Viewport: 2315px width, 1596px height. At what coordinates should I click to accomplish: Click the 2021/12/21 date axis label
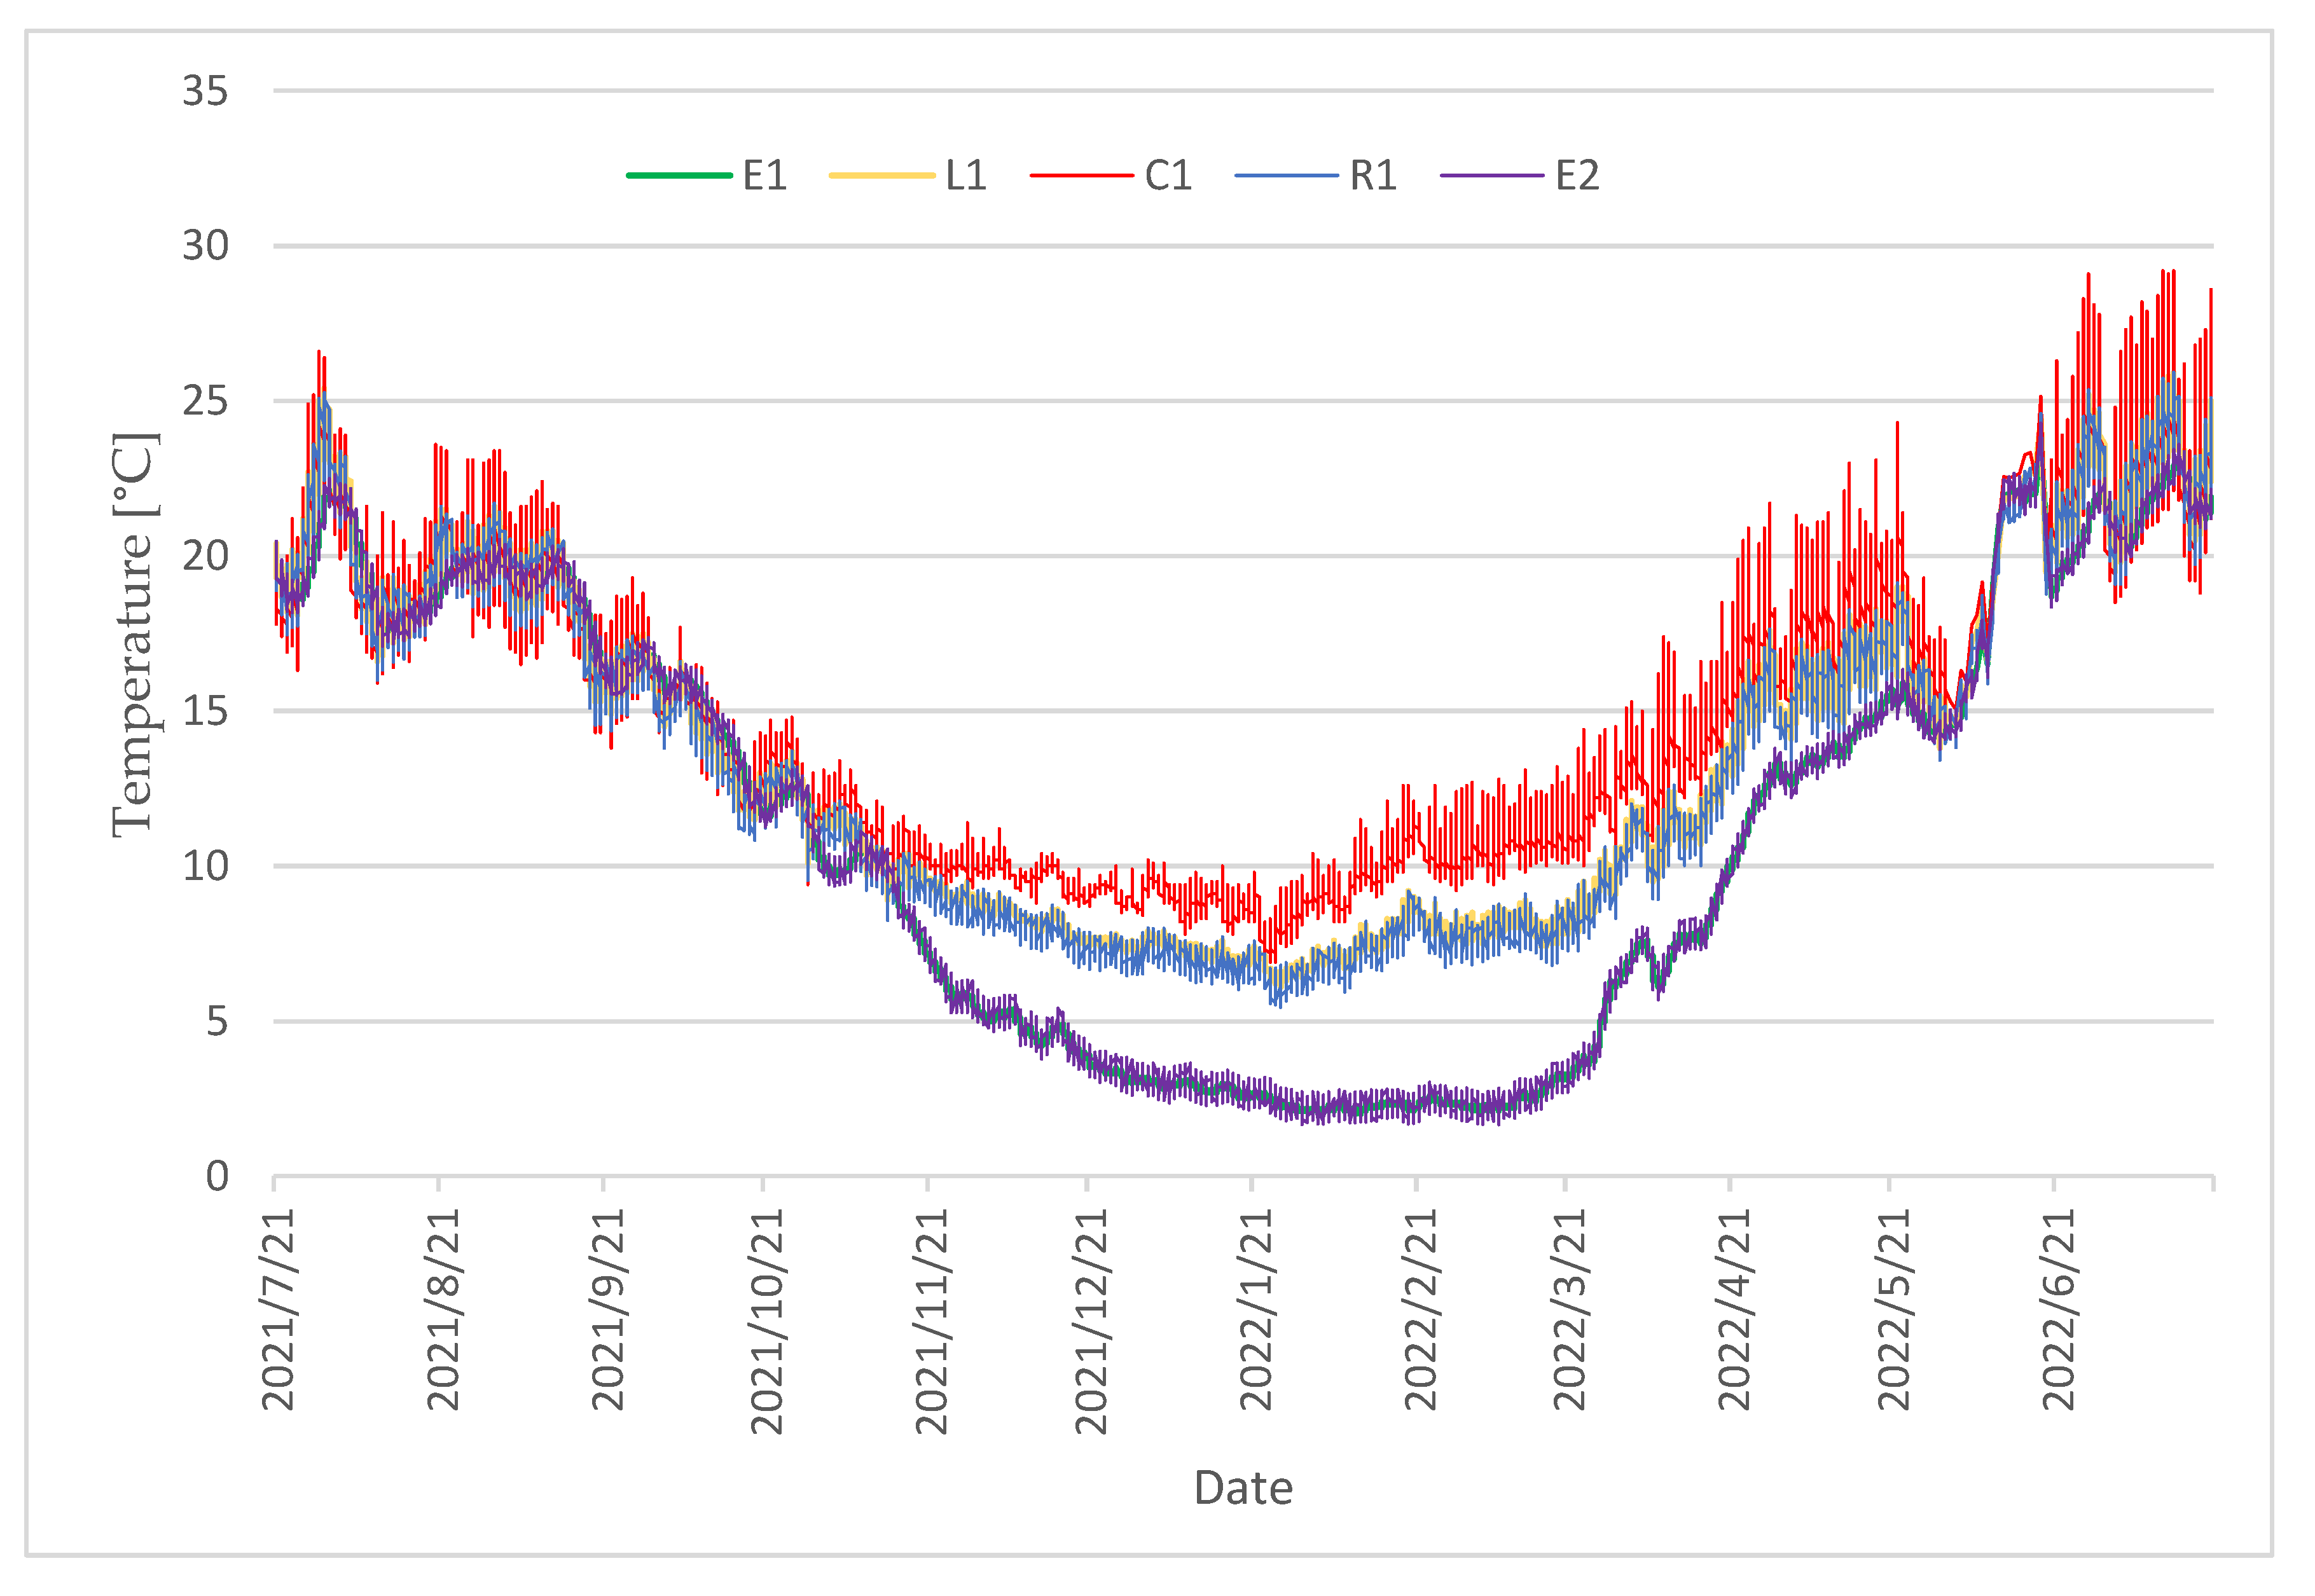point(1091,1322)
